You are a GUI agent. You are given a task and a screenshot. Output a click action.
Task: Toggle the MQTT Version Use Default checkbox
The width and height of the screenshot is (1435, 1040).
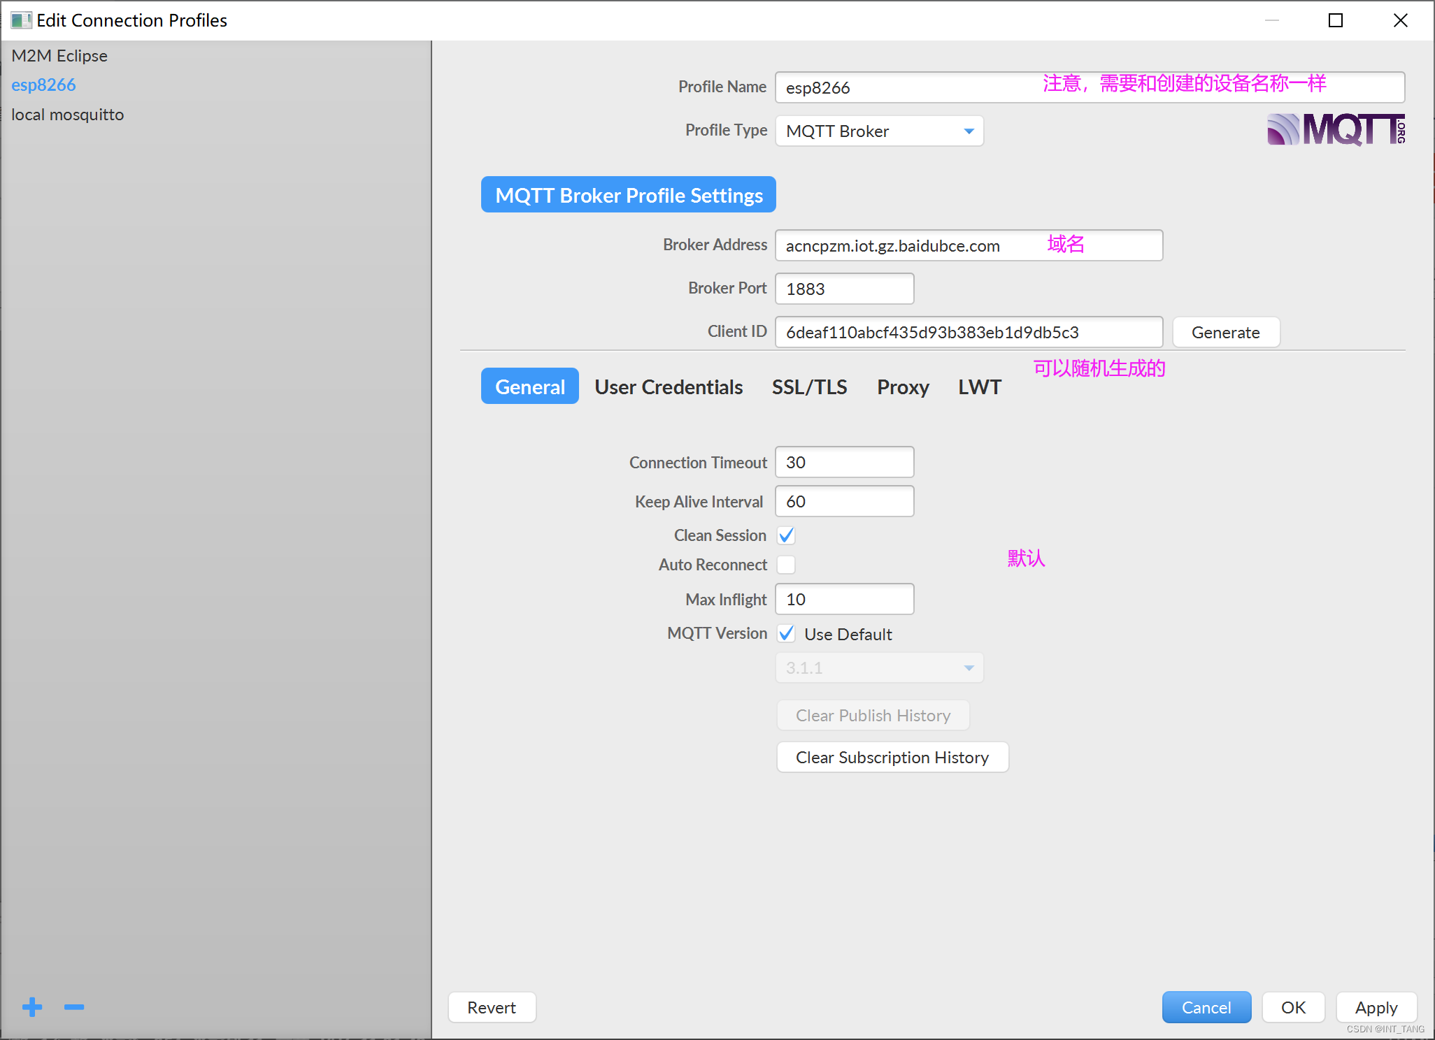(787, 634)
